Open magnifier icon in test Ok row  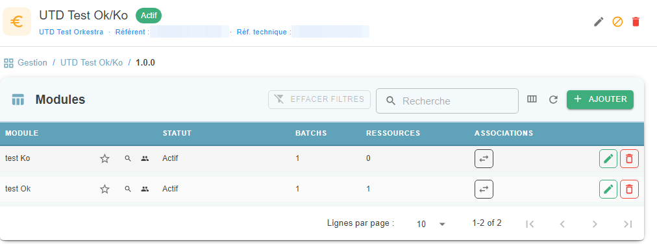tap(128, 189)
